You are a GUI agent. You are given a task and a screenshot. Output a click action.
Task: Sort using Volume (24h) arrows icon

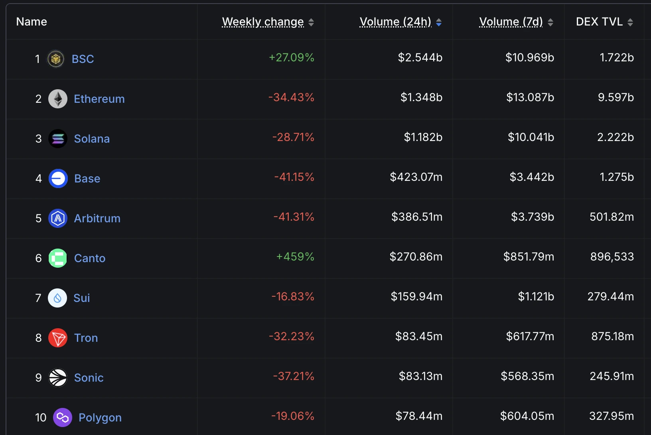point(439,22)
